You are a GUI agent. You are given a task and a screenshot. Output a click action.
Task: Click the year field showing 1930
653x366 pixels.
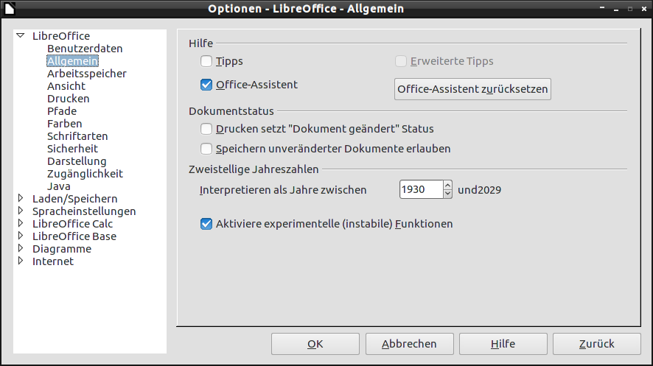pos(421,189)
